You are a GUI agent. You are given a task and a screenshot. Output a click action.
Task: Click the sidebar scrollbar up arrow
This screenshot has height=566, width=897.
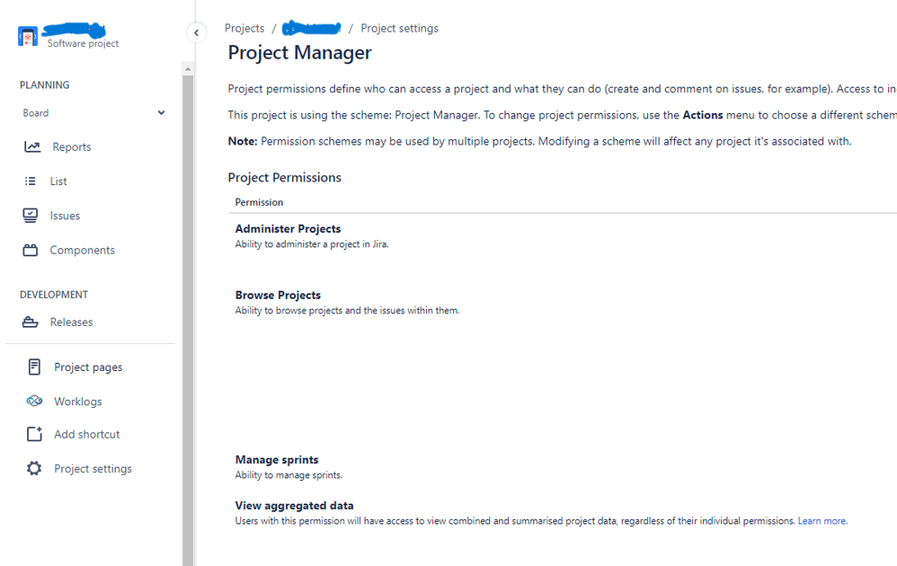(188, 69)
